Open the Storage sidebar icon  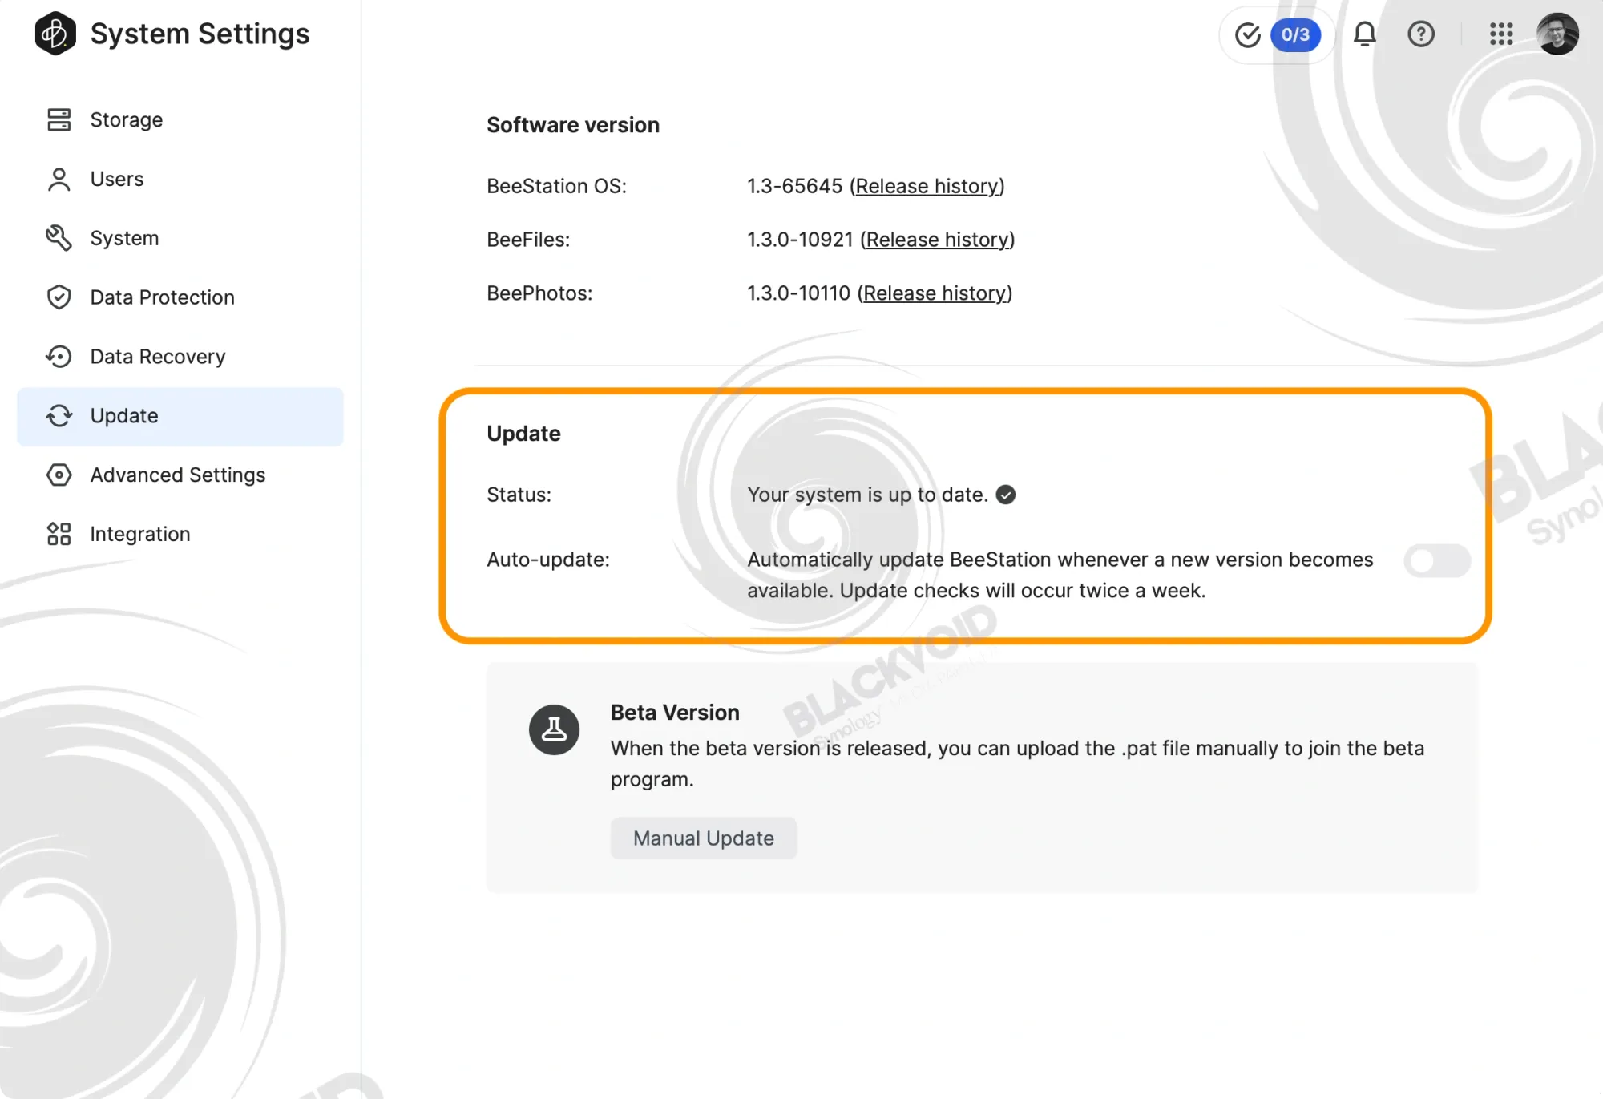(59, 119)
